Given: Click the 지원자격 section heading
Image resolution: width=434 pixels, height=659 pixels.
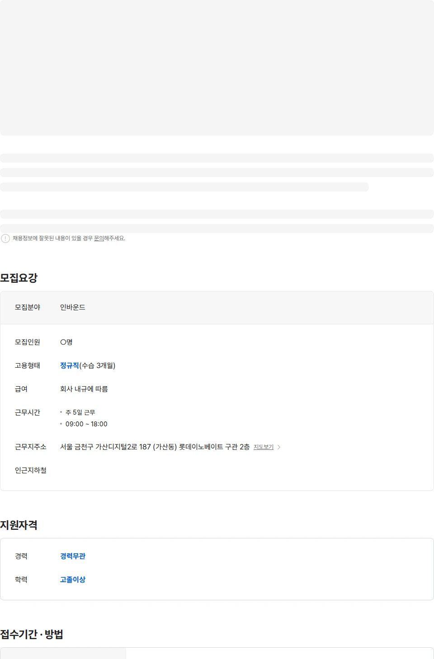Looking at the screenshot, I should pyautogui.click(x=19, y=525).
